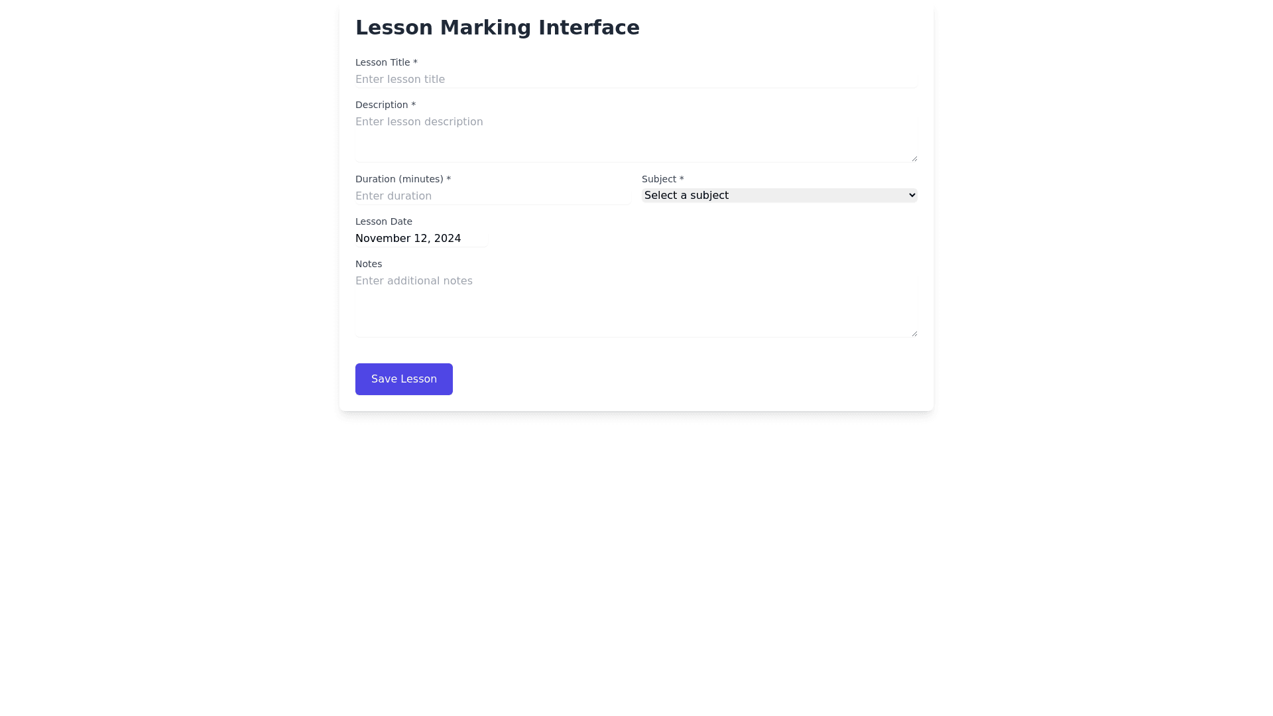Click the "Notes" field label
1273x716 pixels.
click(369, 264)
